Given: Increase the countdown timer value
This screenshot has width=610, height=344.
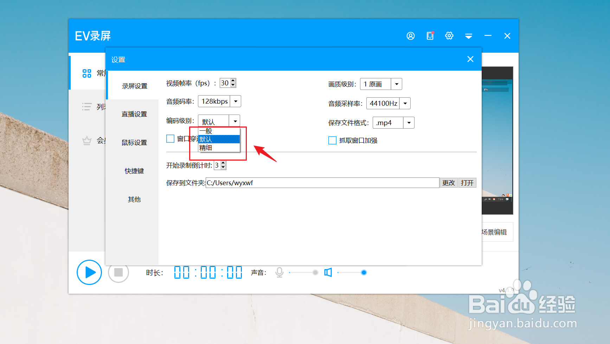Looking at the screenshot, I should point(223,163).
